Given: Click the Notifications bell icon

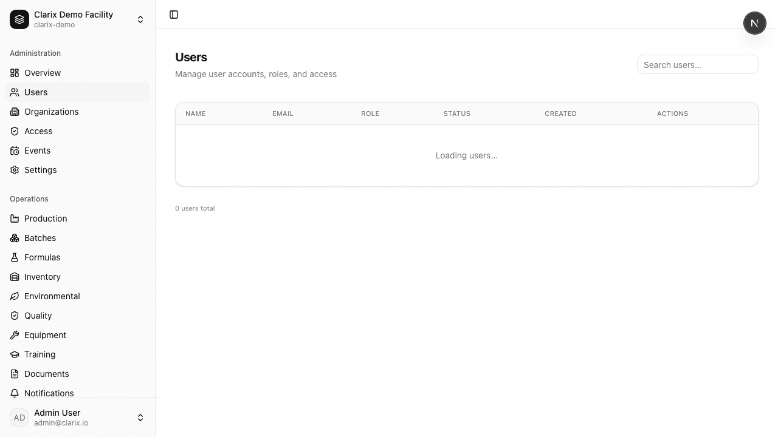Looking at the screenshot, I should click(15, 393).
